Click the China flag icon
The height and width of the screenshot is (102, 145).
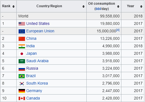tap(22, 39)
